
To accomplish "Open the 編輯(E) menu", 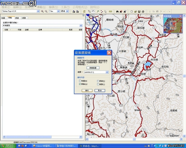I will [17, 7].
